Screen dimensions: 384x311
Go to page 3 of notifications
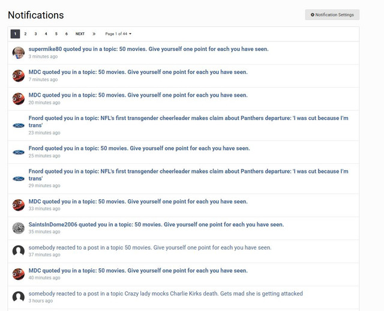coord(35,34)
